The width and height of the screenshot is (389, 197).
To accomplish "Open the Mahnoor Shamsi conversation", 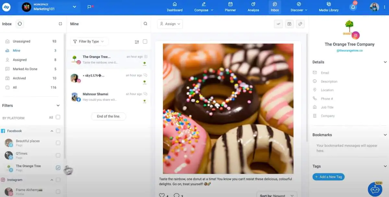I will (x=109, y=97).
